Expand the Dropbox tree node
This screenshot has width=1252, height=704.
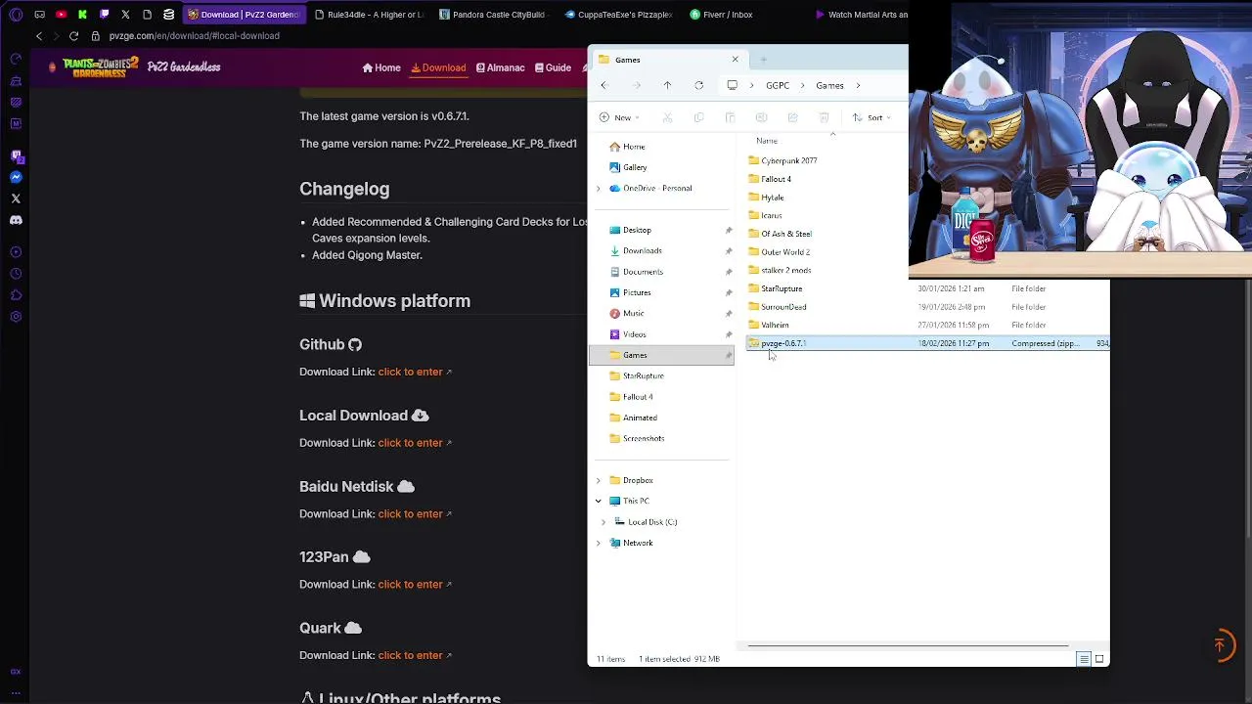tap(599, 481)
